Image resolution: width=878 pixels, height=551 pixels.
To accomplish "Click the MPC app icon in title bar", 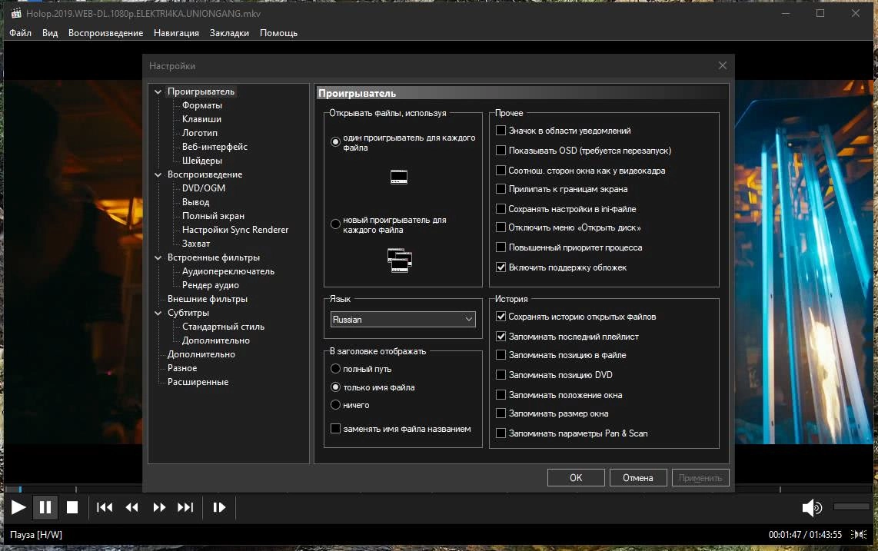I will coord(16,13).
